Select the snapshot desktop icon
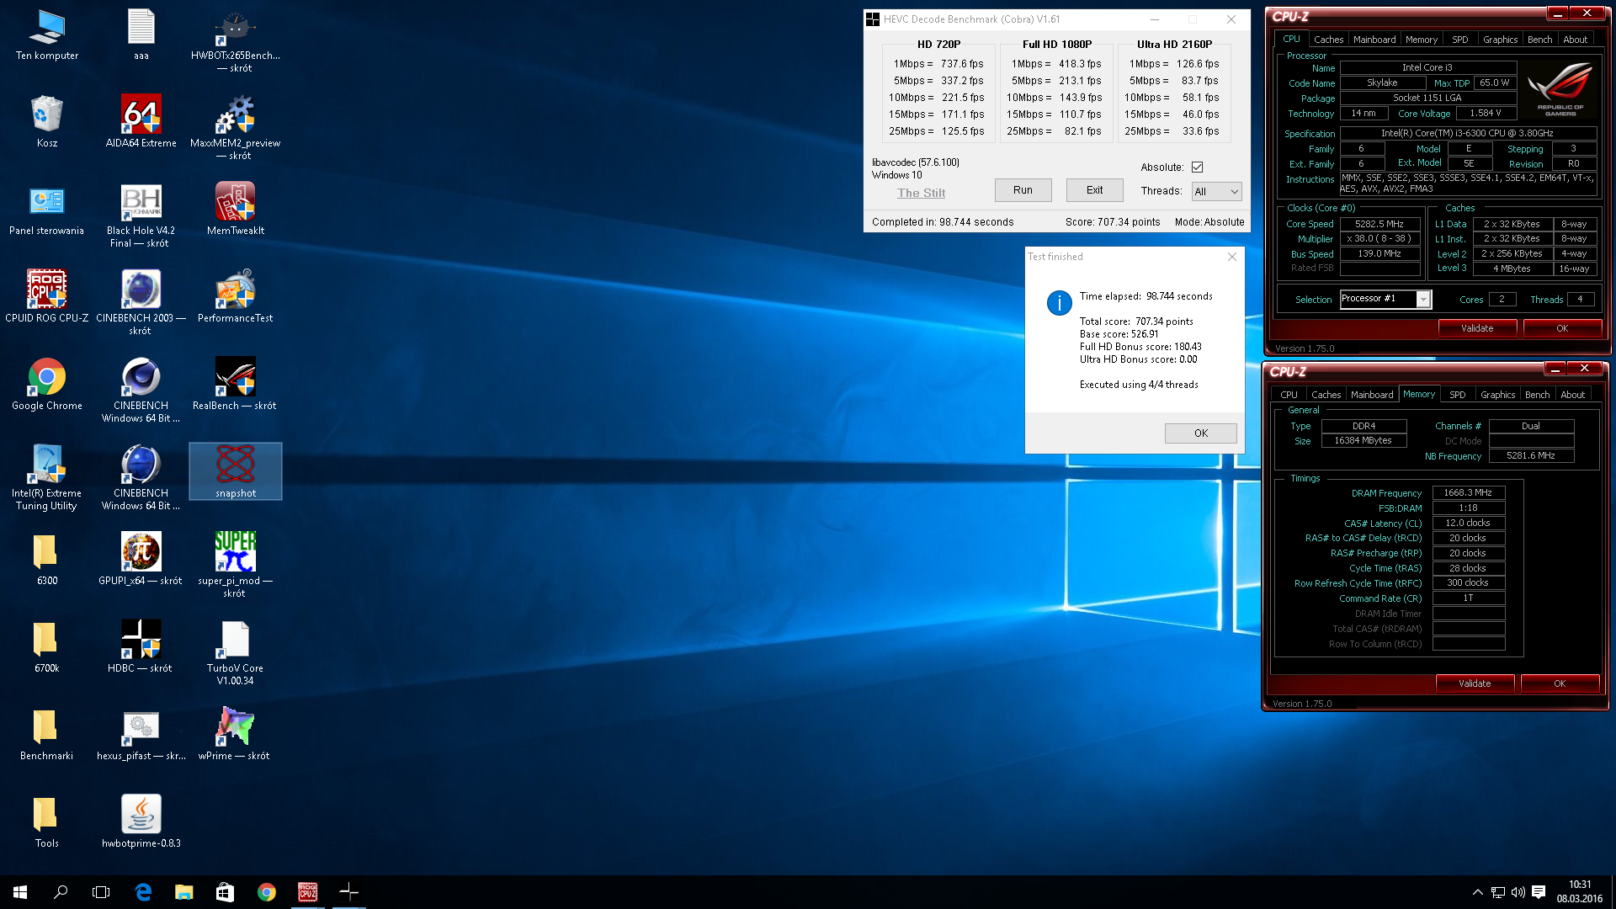Screen dimensions: 1616x909 tap(236, 471)
